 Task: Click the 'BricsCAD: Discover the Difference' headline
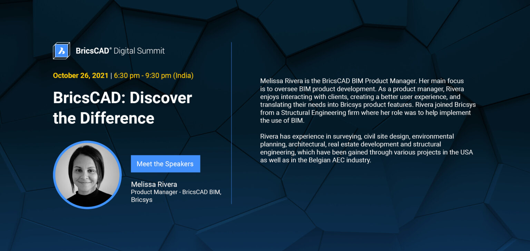point(122,108)
